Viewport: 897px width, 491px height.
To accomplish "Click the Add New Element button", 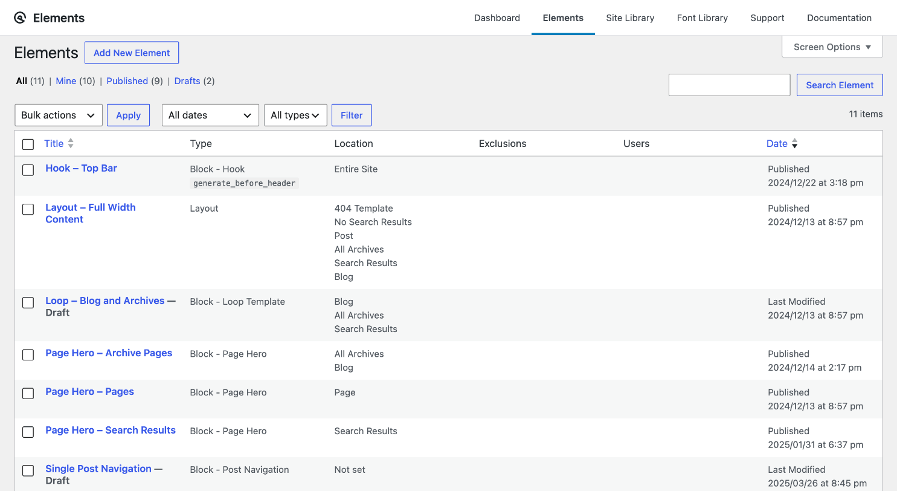I will [x=132, y=53].
